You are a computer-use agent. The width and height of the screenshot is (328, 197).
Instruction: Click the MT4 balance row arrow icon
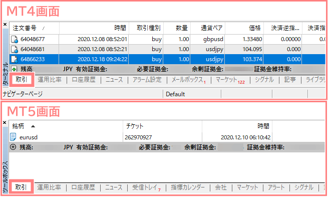(x=14, y=69)
